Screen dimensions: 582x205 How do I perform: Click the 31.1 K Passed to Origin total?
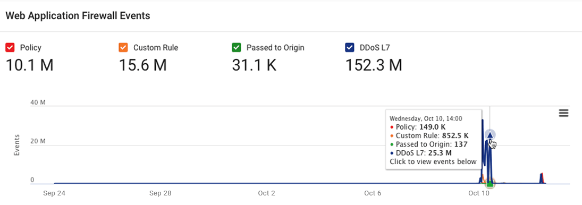pos(254,65)
